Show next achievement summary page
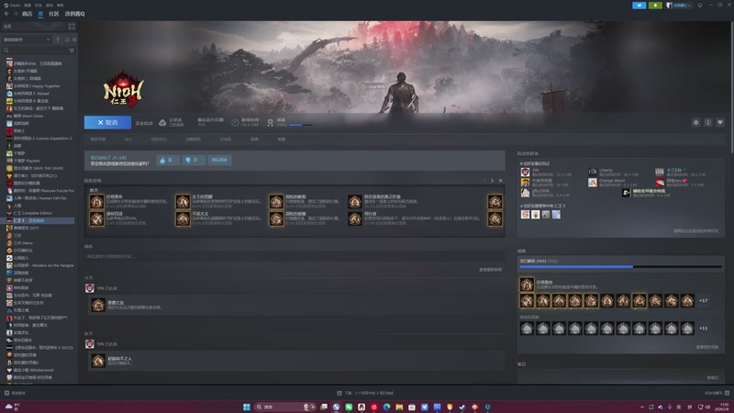 [x=492, y=180]
